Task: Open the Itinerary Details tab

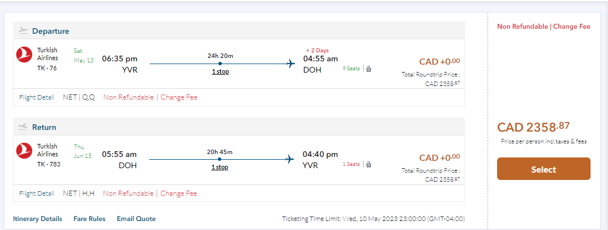Action: 37,219
